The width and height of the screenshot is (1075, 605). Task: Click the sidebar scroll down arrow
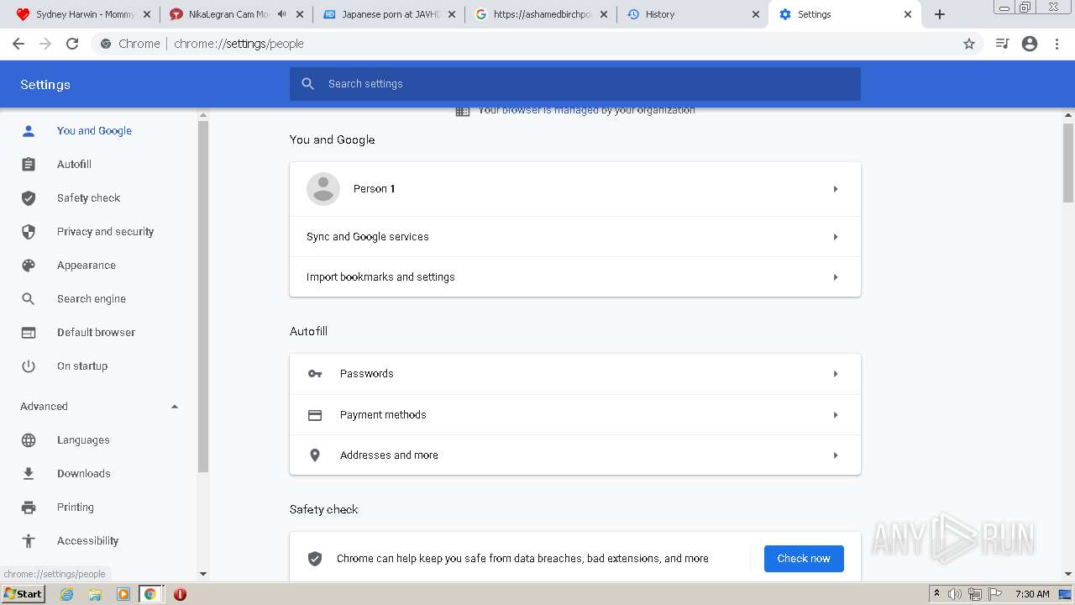pos(202,574)
